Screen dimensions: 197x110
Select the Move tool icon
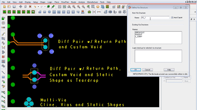tap(21, 7)
